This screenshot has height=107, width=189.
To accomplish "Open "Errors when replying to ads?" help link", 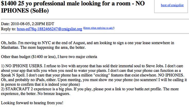I will click(x=99, y=28).
